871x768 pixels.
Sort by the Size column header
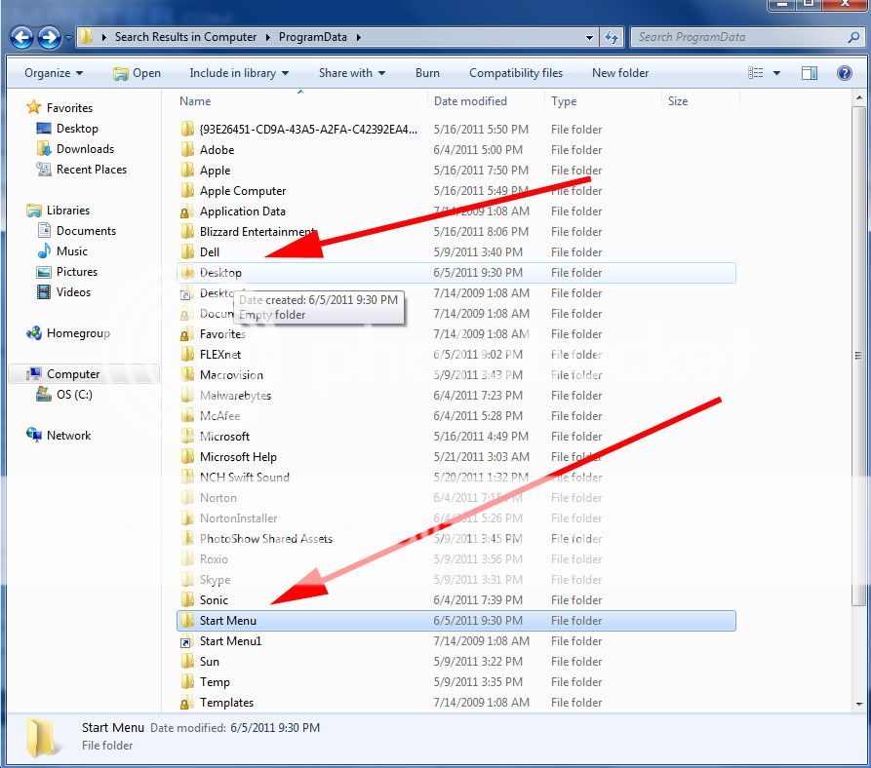pos(701,101)
